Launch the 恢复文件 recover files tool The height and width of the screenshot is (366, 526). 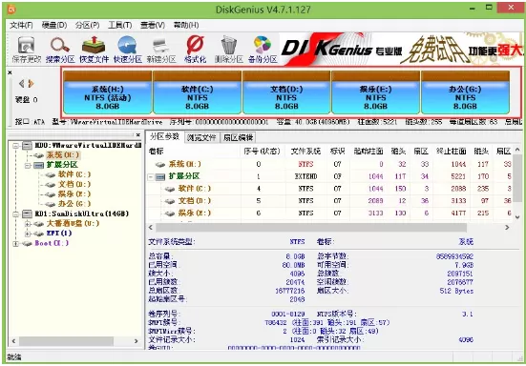[94, 50]
